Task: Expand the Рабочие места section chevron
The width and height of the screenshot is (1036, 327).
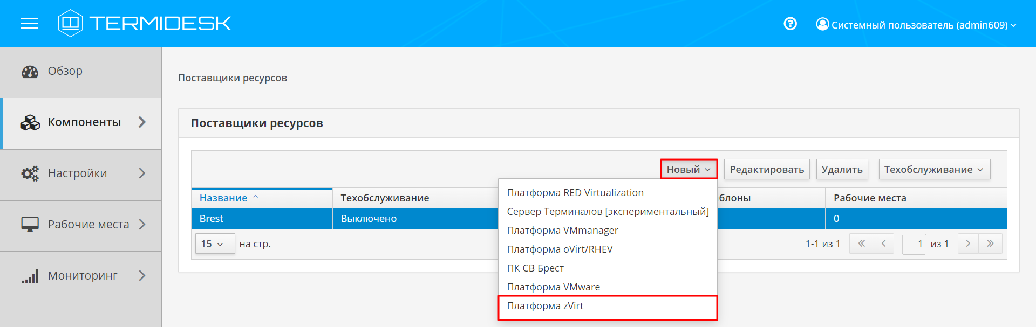Action: coord(142,224)
